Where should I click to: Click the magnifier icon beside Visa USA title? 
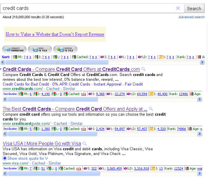(x=85, y=143)
